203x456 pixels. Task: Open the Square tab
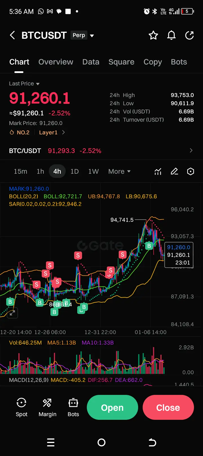[x=122, y=62]
